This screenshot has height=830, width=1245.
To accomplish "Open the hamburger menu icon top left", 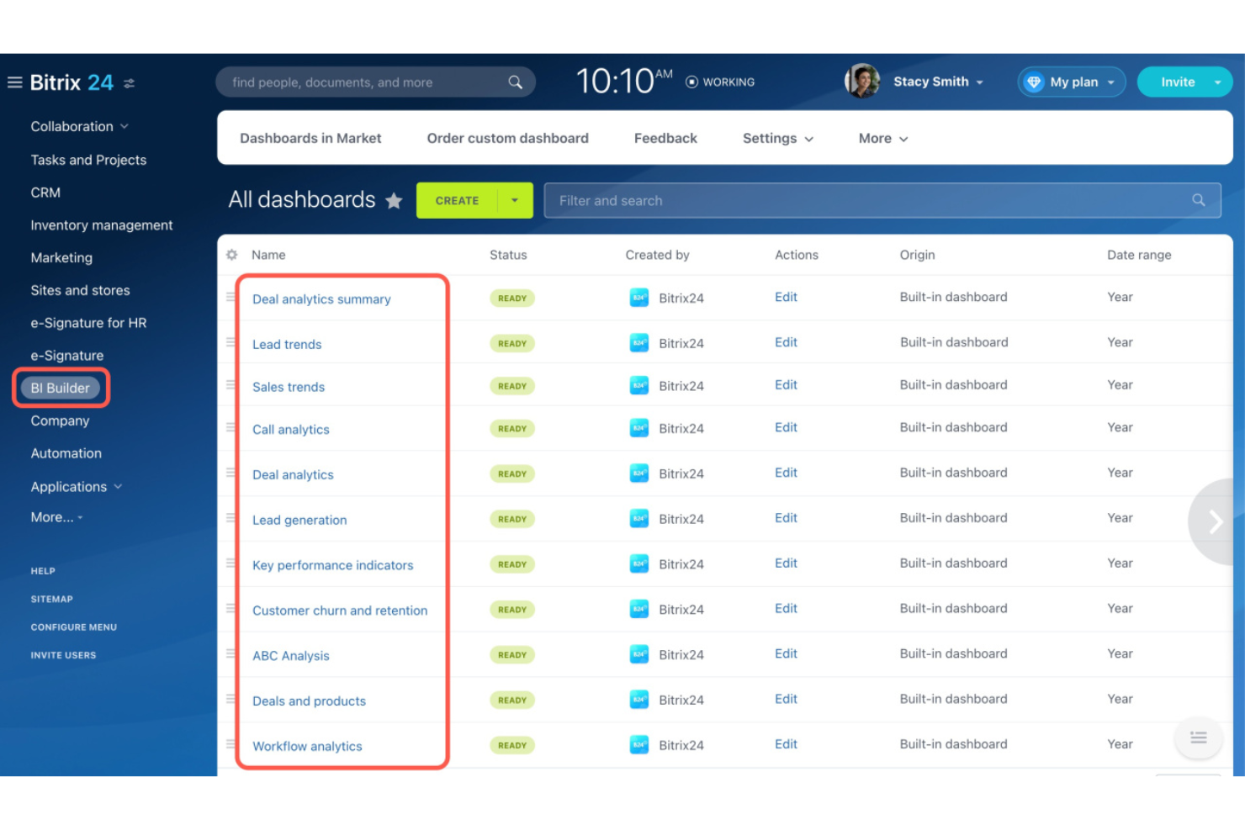I will [14, 82].
